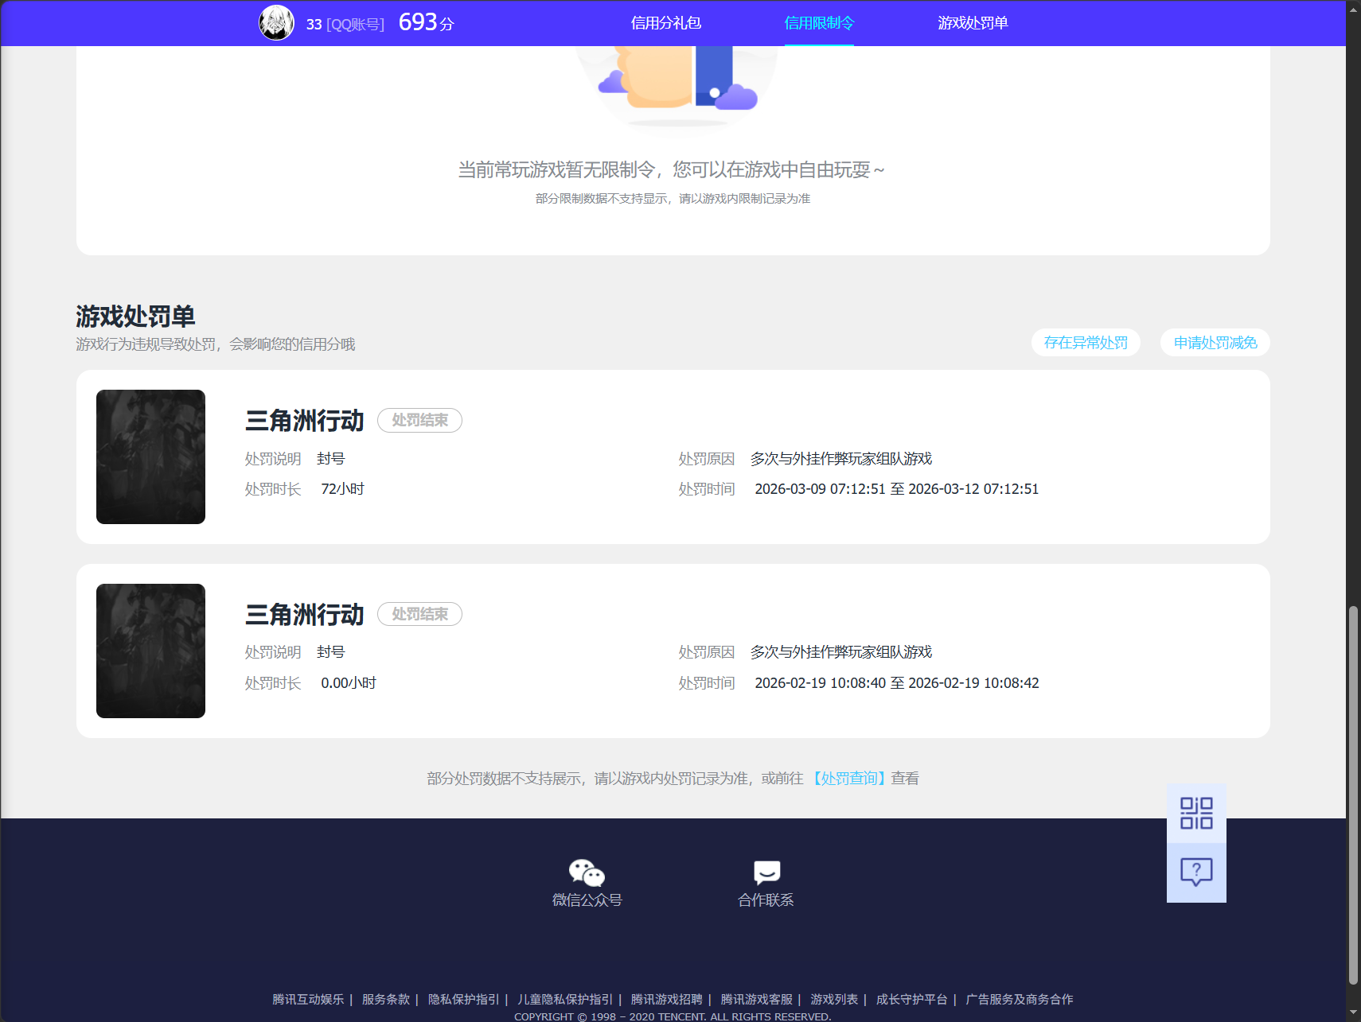Click the game thumbnail of the 0.00小时 penalty
Viewport: 1361px width, 1022px height.
(x=150, y=651)
